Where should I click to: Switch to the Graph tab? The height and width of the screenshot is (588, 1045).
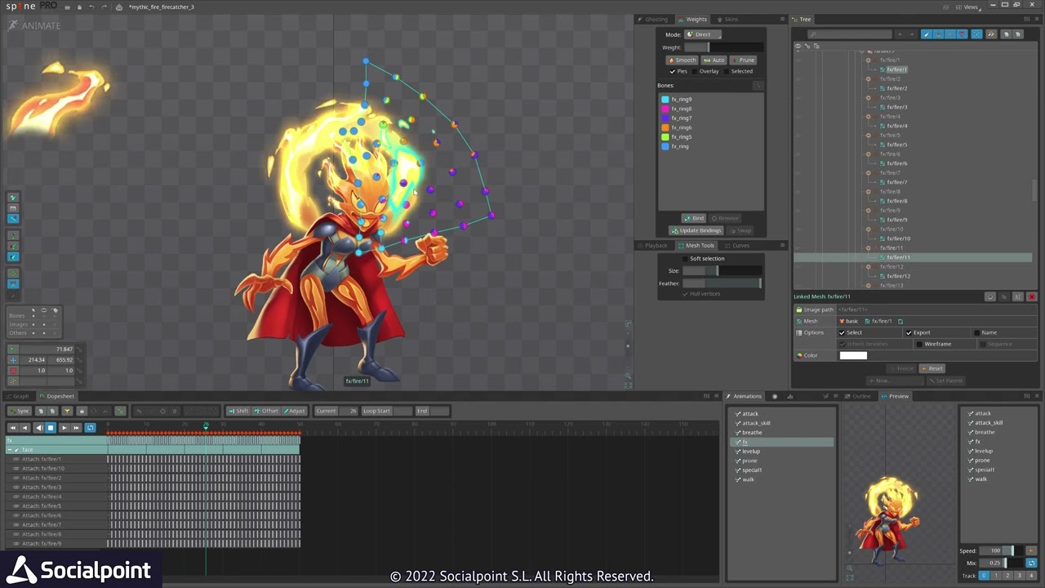pyautogui.click(x=20, y=396)
